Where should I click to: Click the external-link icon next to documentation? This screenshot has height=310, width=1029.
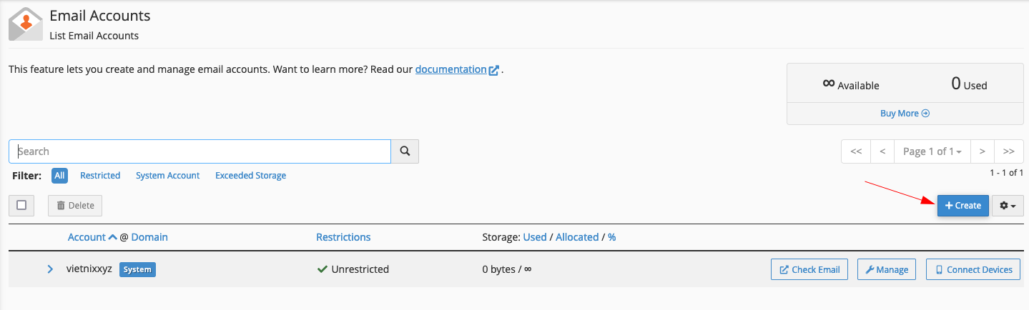click(x=493, y=70)
